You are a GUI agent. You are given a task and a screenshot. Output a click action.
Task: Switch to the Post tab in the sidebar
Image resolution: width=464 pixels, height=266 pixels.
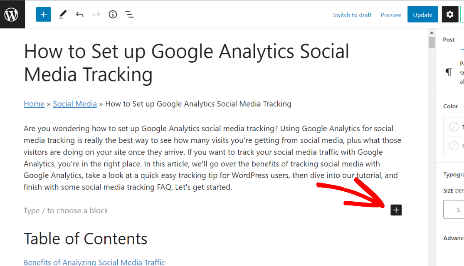(x=449, y=39)
